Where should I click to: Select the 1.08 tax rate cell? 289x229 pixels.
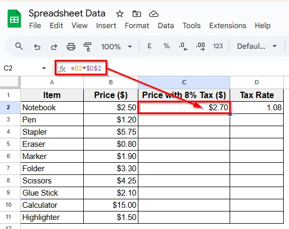pos(257,108)
